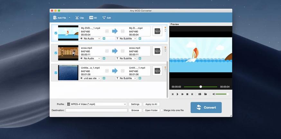Open output format icon for snow.mp4 row
This screenshot has width=281, height=139.
(x=157, y=51)
